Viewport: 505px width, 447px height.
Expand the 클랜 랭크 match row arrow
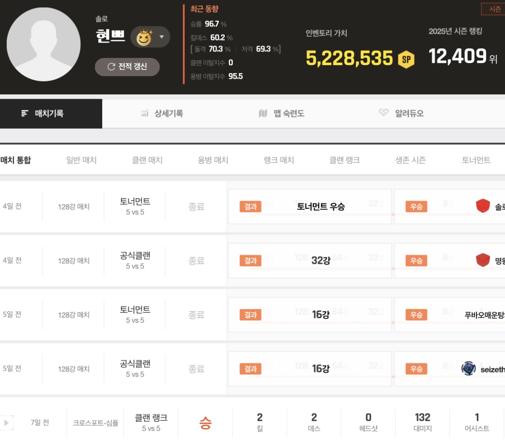(x=7, y=423)
